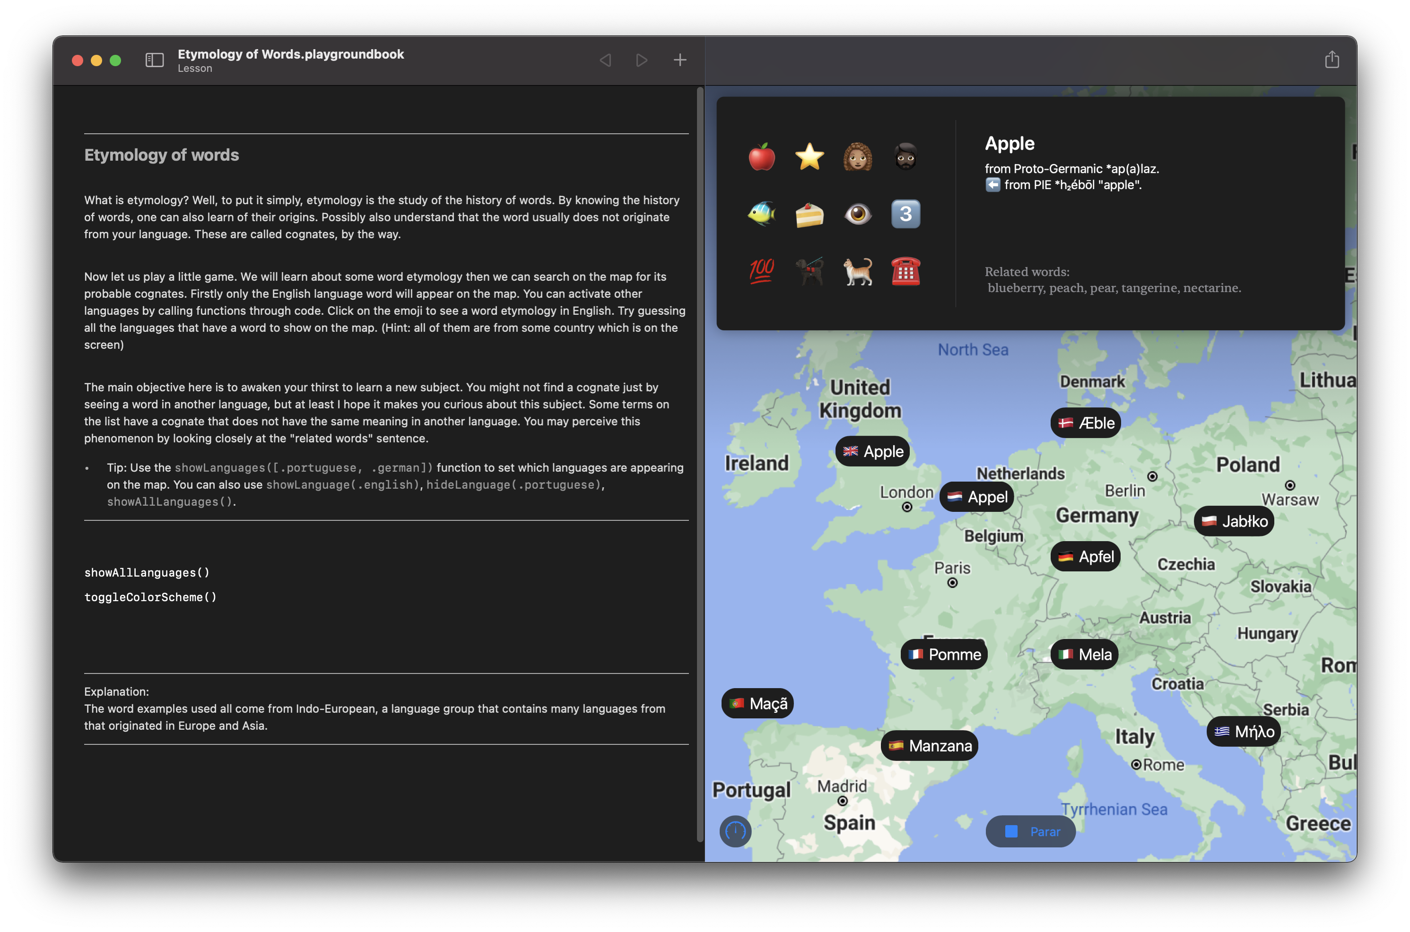Select the Portuguese Maçã map pin
Viewport: 1410px width, 932px height.
coord(757,703)
